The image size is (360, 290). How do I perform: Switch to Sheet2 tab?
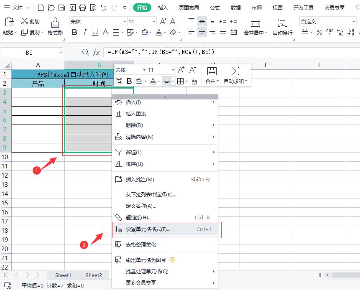click(x=94, y=275)
